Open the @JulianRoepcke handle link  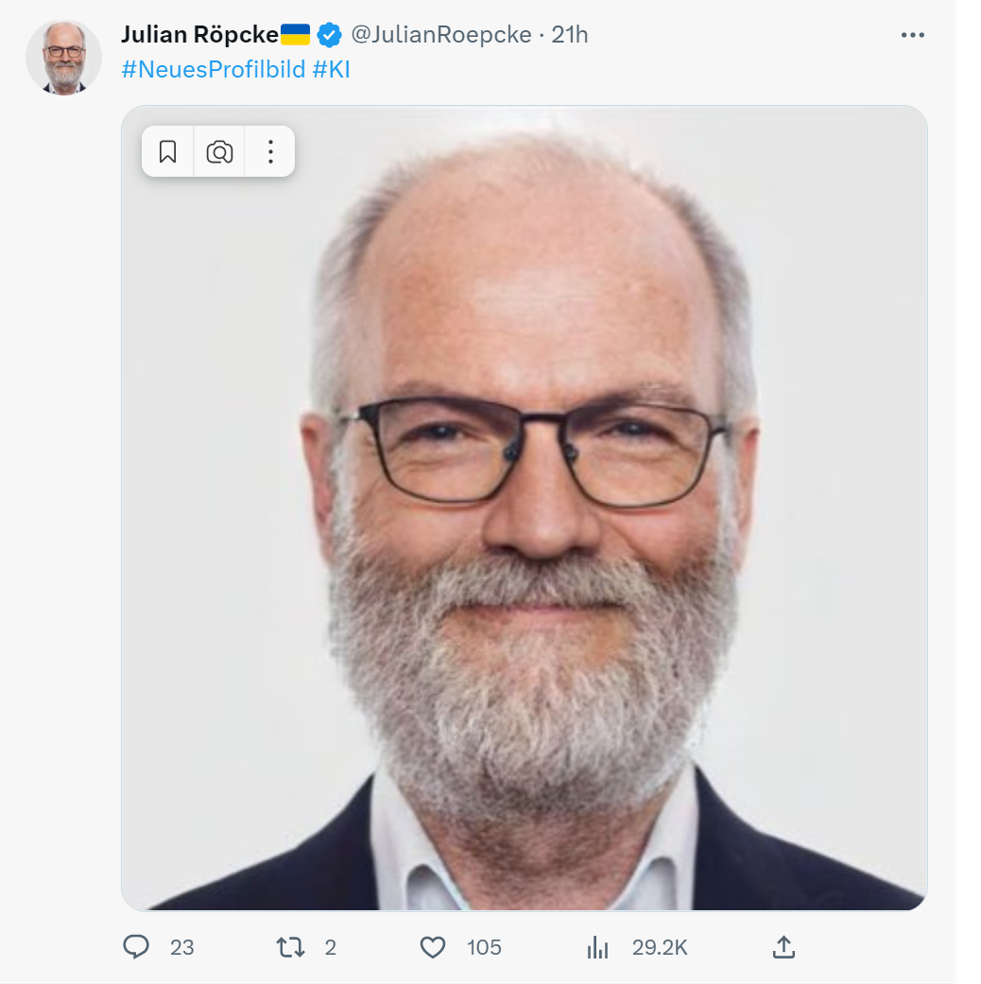[441, 35]
